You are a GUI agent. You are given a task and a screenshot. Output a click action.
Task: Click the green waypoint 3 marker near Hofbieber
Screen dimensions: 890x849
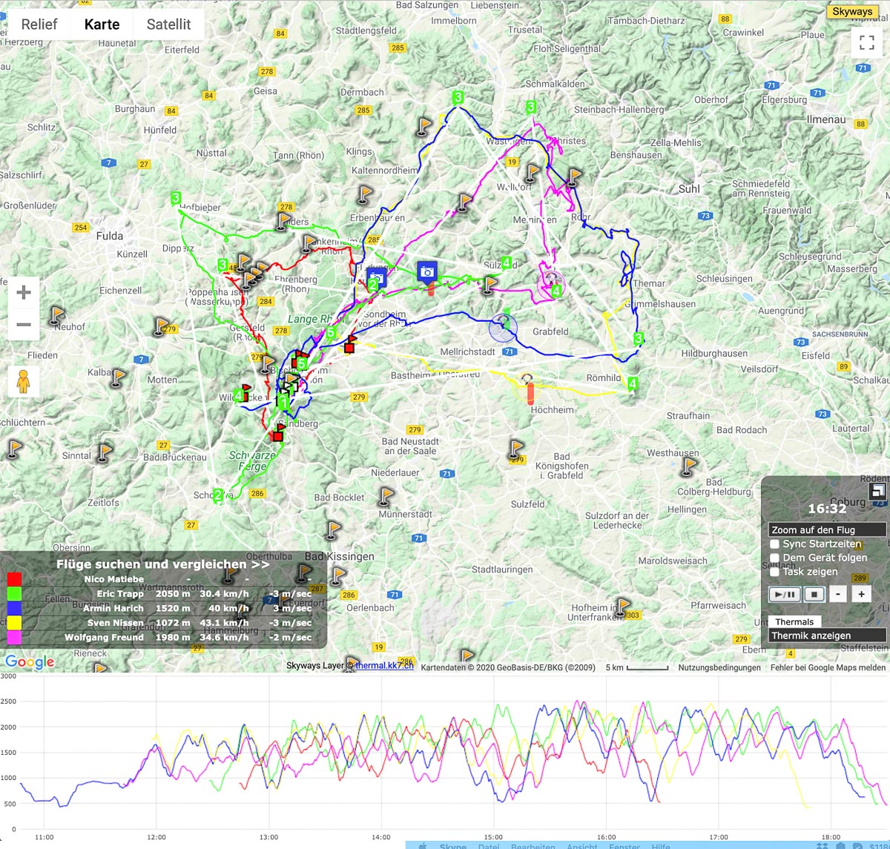pyautogui.click(x=176, y=198)
